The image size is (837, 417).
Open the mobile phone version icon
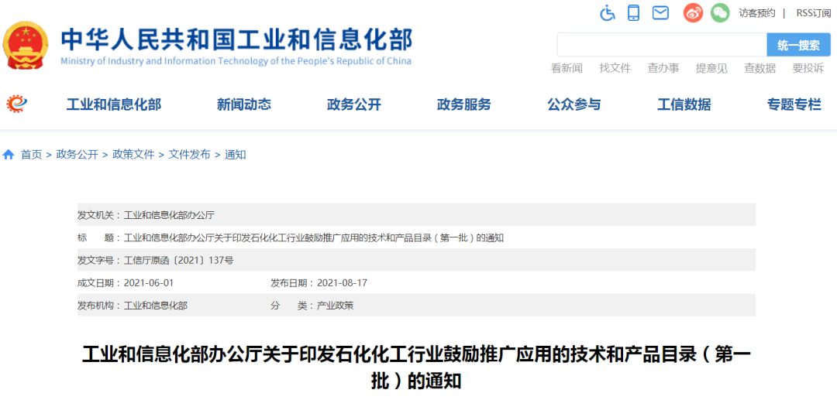click(x=634, y=13)
